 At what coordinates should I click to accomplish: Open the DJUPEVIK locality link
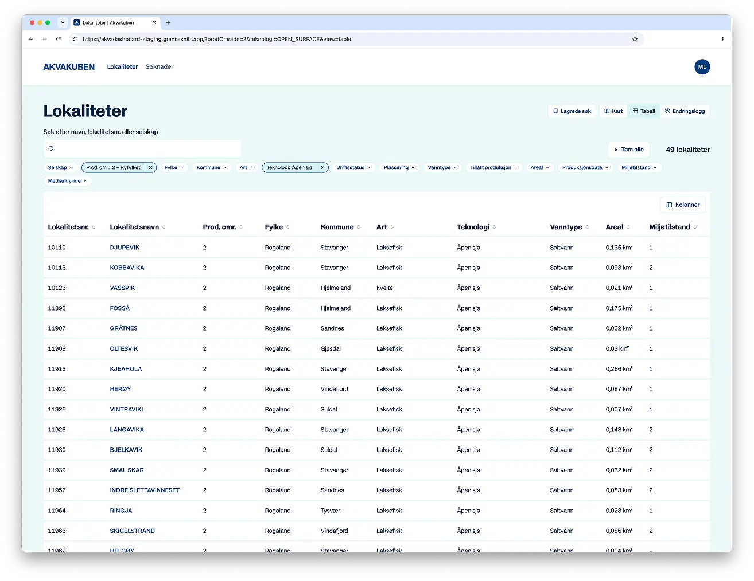pyautogui.click(x=125, y=248)
